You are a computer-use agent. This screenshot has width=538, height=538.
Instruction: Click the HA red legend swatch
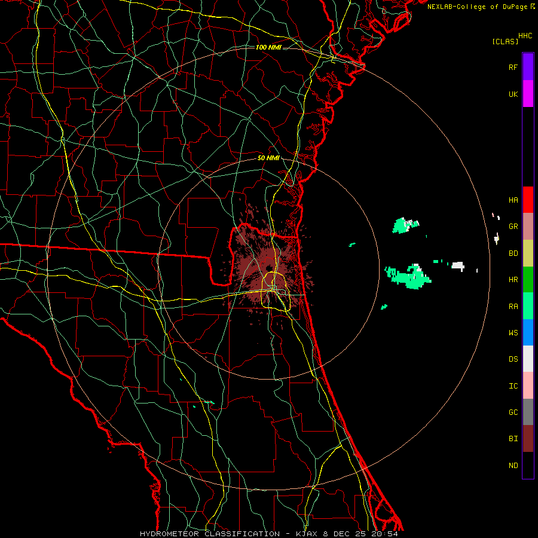click(528, 200)
